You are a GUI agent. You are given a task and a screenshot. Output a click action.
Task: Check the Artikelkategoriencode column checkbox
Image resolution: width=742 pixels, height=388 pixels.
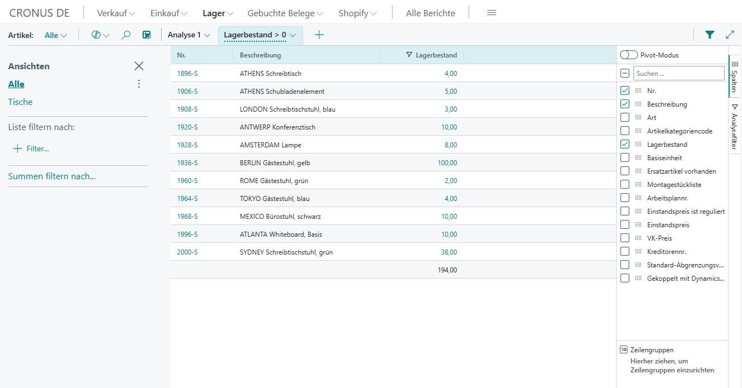pos(625,131)
